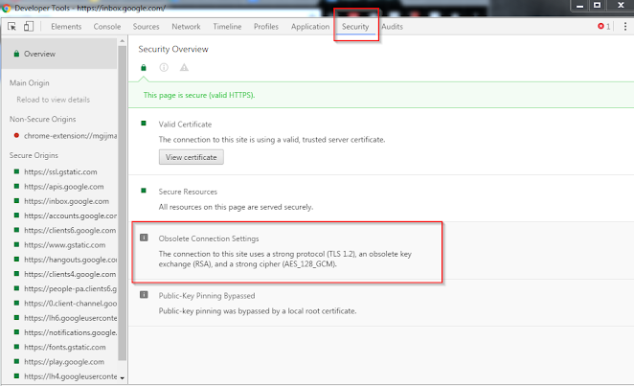Click the View certificate button
The image size is (634, 386).
(x=192, y=157)
